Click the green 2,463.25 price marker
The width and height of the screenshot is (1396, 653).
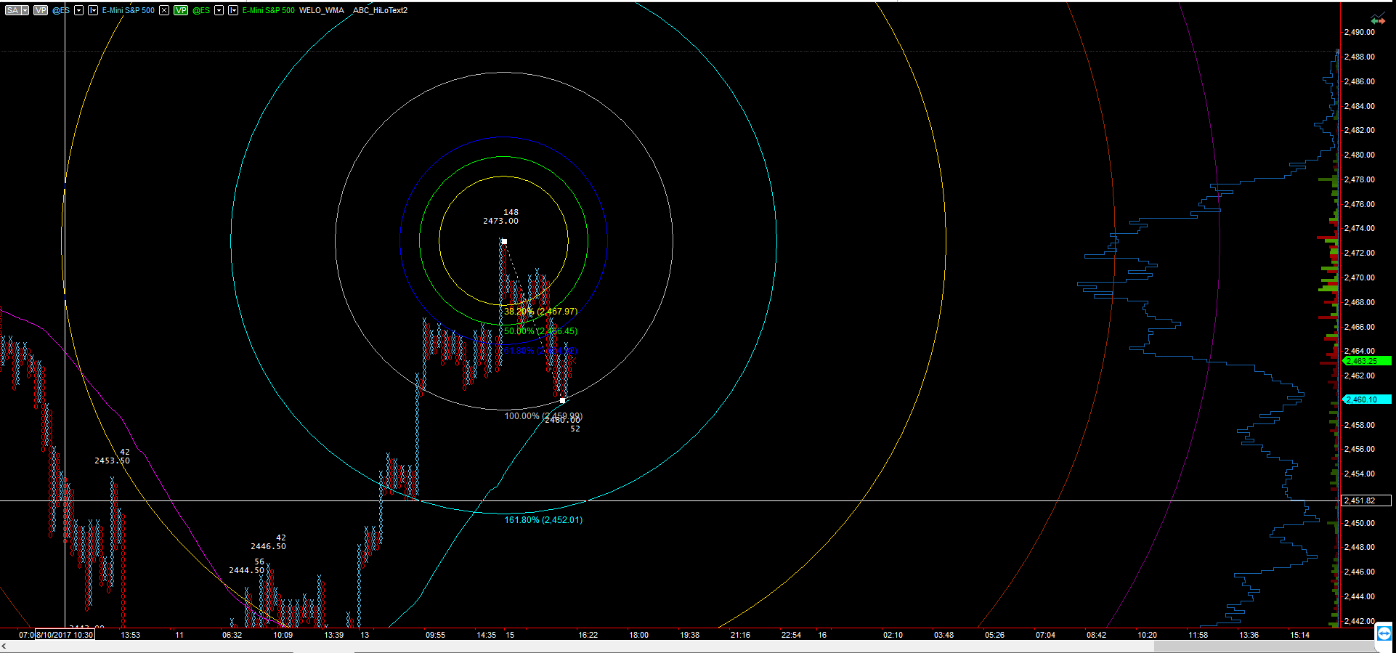(1366, 361)
